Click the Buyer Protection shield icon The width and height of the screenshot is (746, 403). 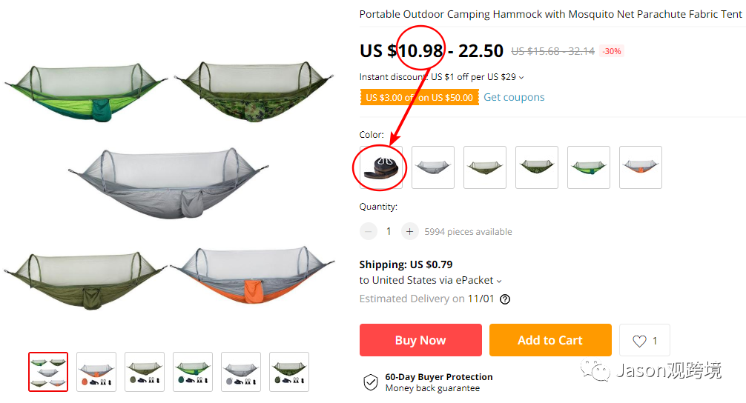[370, 382]
